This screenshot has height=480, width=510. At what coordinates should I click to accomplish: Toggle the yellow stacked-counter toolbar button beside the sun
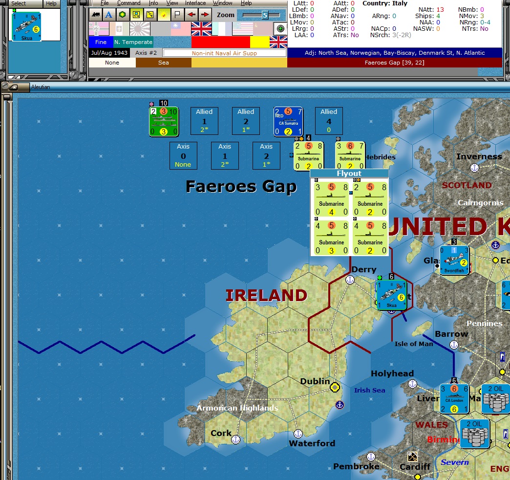(x=150, y=15)
